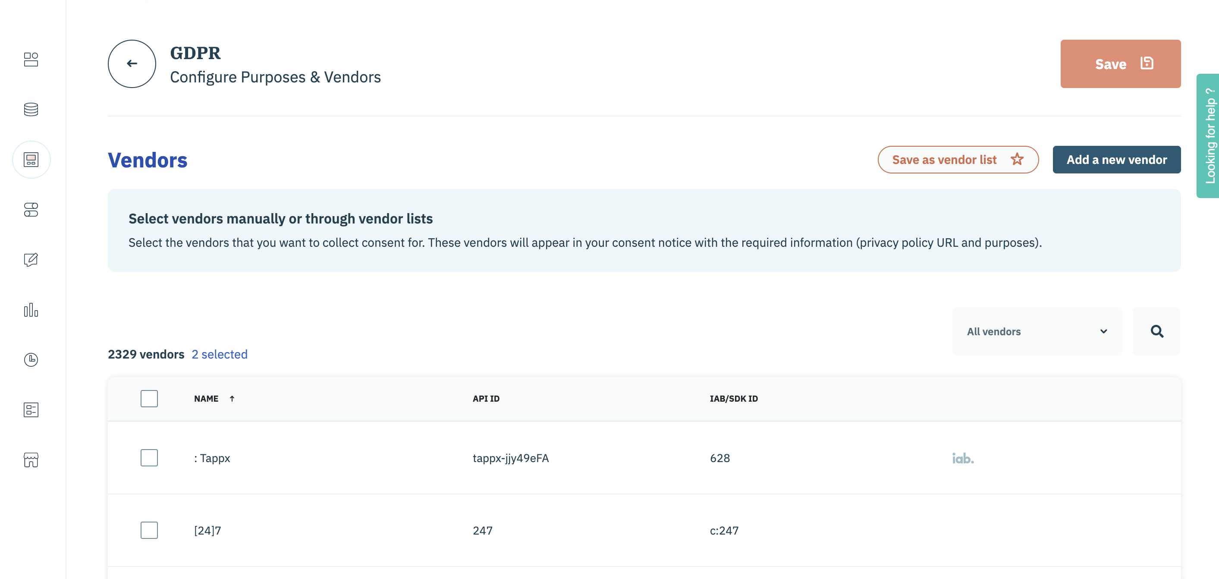
Task: Check the [24]7 vendor checkbox
Action: point(149,530)
